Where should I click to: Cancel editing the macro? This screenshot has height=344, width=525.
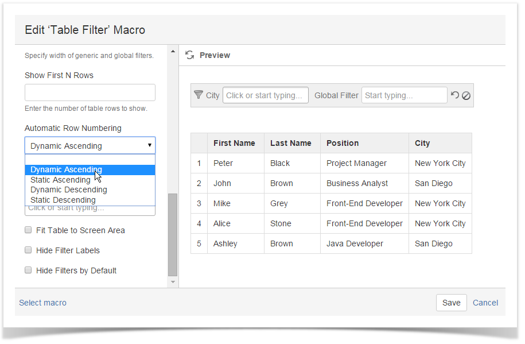(x=485, y=303)
